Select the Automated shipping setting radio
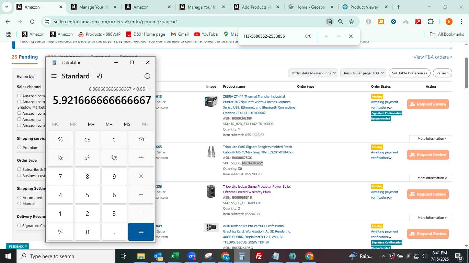Image resolution: width=469 pixels, height=263 pixels. [x=19, y=198]
